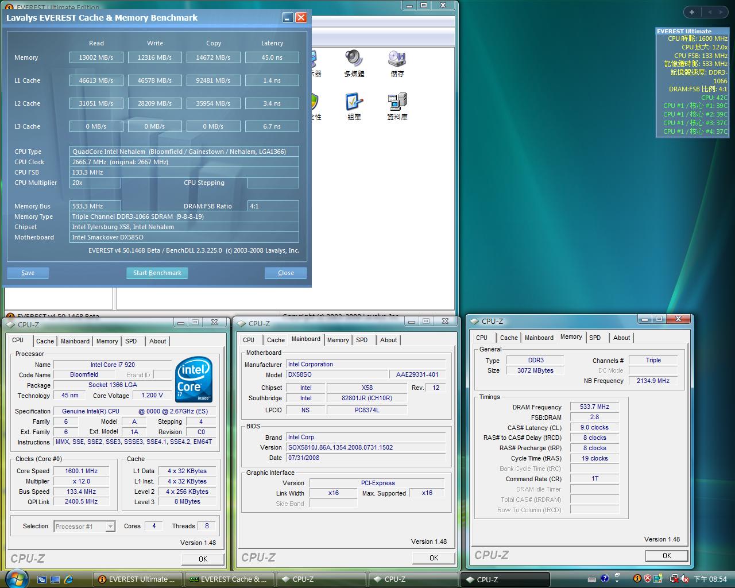
Task: Click first CPU-Z taskbar button
Action: click(x=322, y=579)
